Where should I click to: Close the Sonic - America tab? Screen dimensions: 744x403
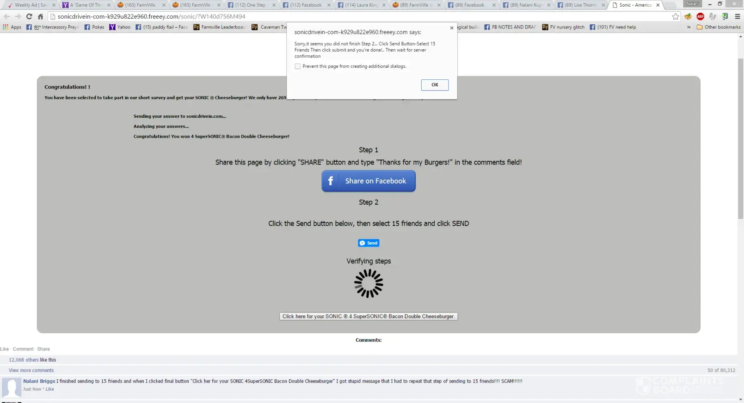[x=658, y=5]
